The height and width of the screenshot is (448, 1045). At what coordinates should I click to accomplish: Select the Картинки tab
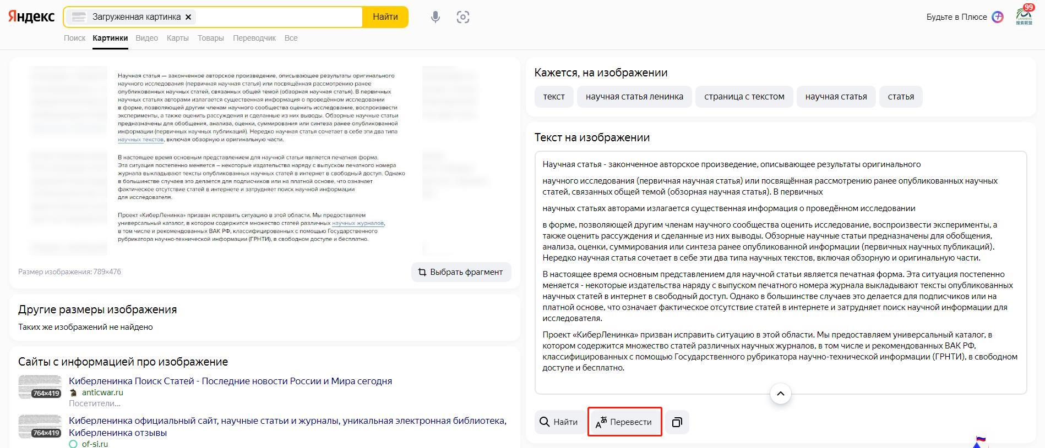click(110, 38)
